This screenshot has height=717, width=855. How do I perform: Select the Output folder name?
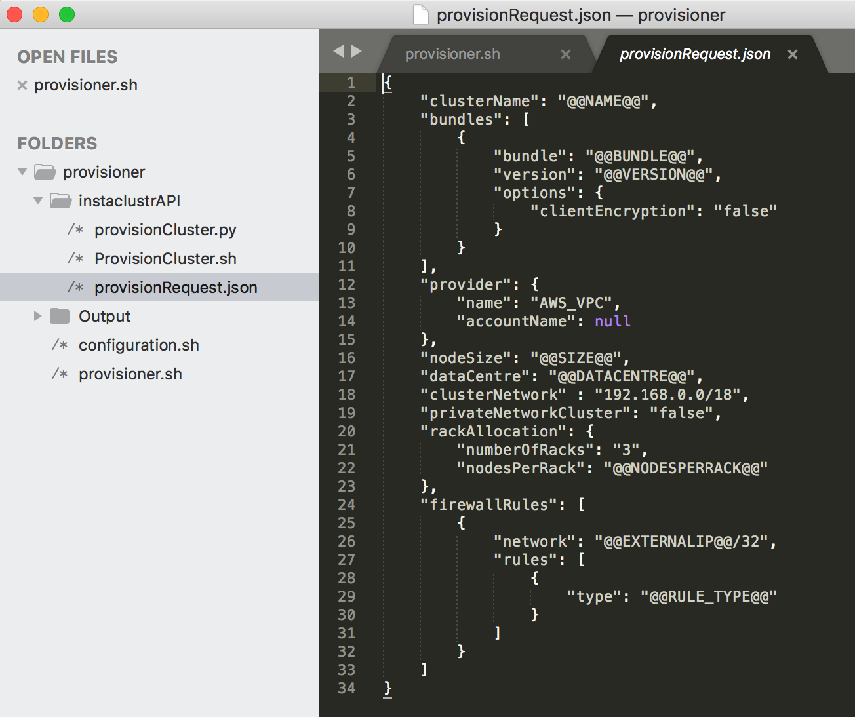[104, 316]
